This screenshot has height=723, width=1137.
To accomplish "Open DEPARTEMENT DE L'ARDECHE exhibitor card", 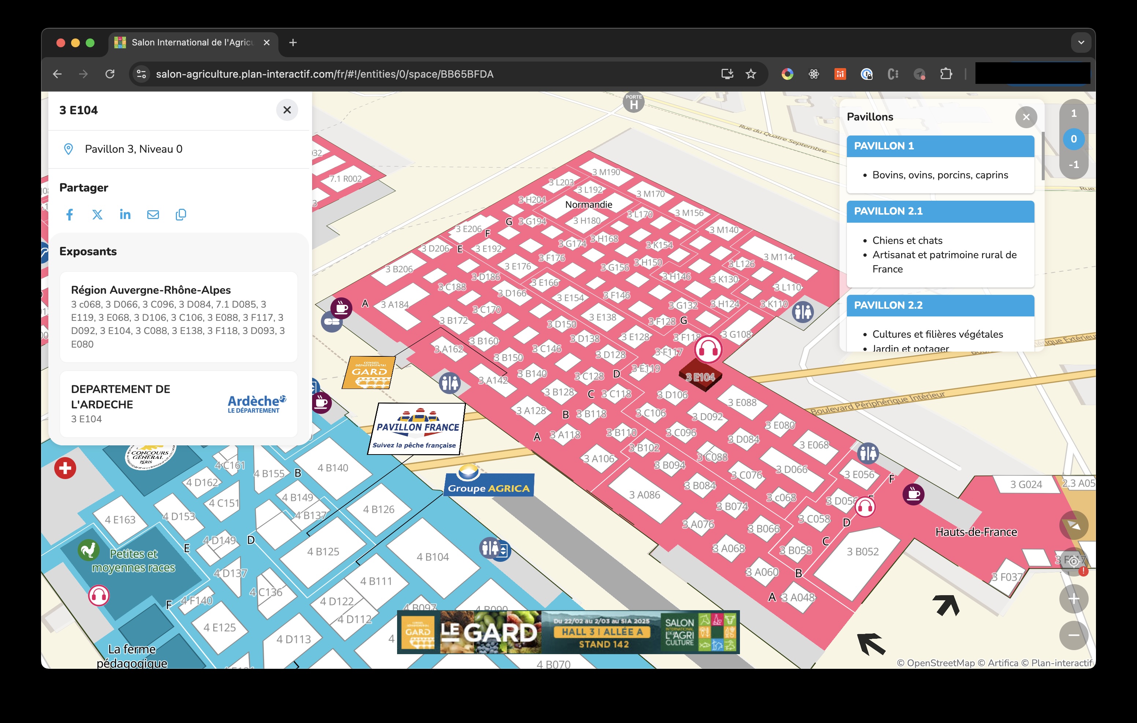I will click(x=178, y=404).
